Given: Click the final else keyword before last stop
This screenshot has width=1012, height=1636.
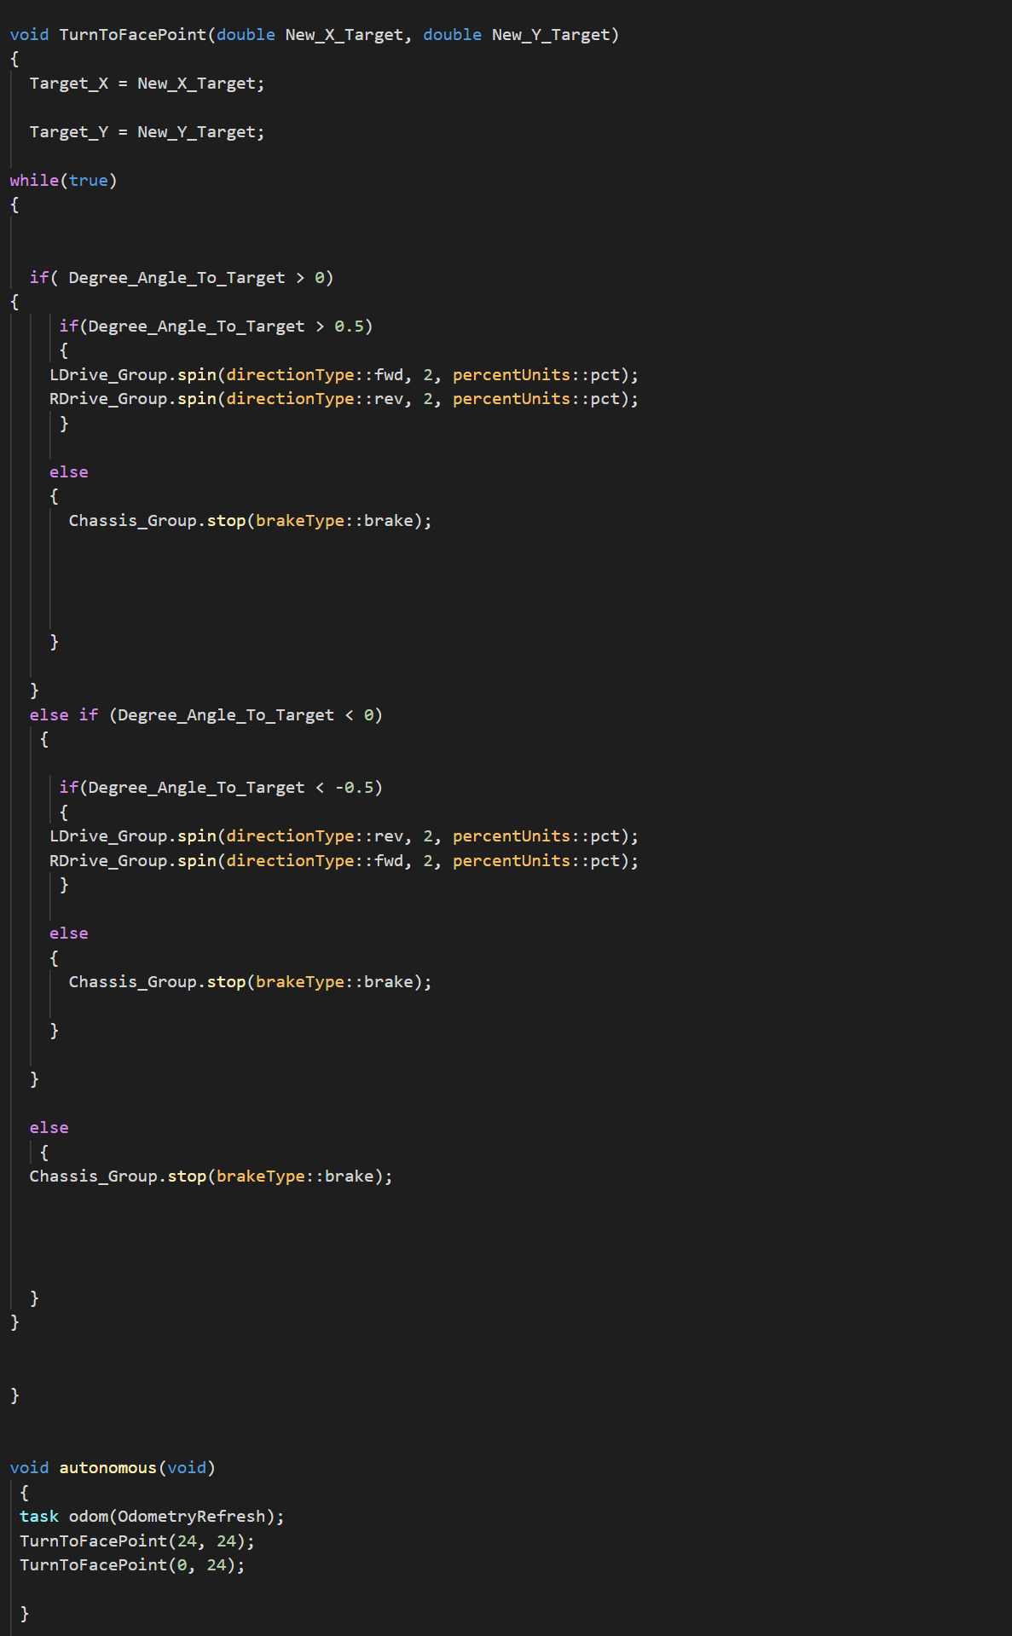Looking at the screenshot, I should (x=49, y=1128).
